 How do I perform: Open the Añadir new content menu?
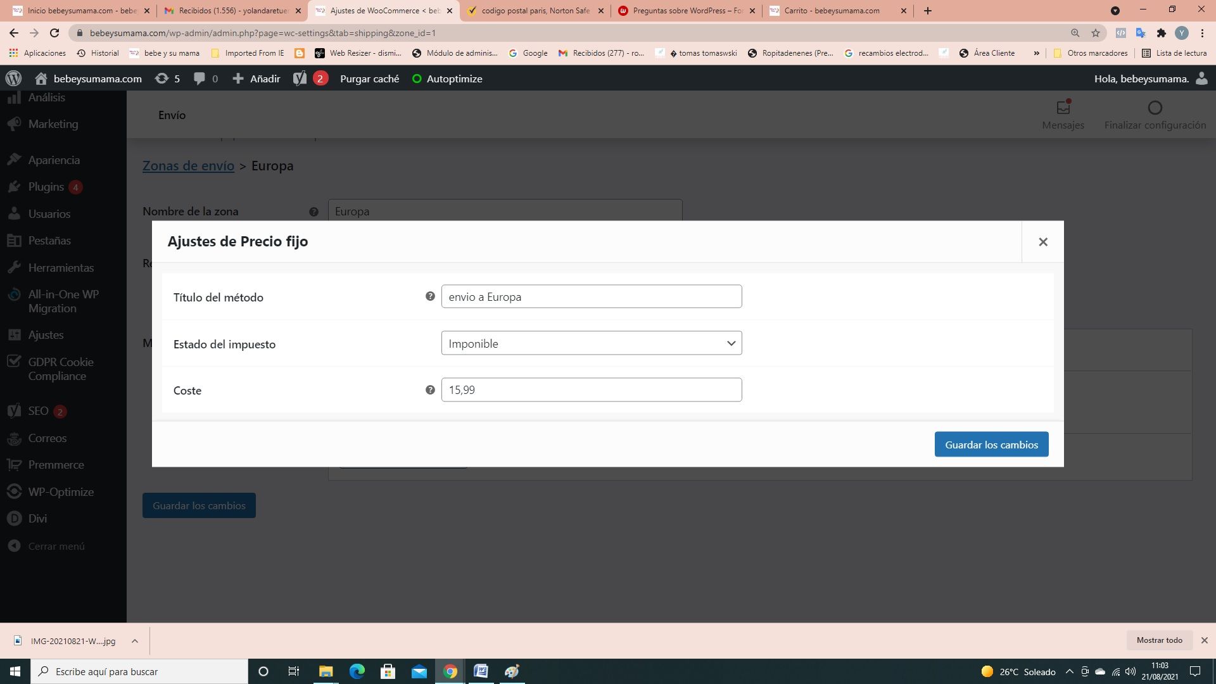(x=256, y=79)
